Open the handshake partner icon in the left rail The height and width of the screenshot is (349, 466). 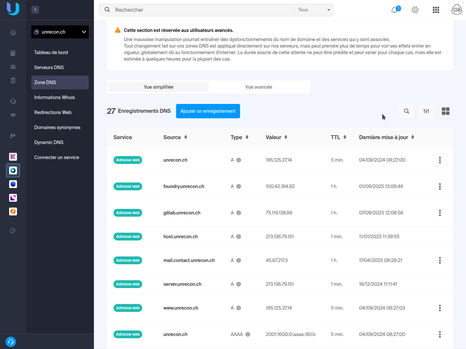13,115
